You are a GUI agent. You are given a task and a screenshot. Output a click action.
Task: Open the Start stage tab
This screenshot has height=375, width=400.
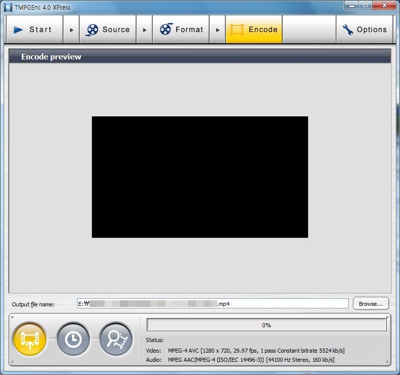pyautogui.click(x=35, y=29)
